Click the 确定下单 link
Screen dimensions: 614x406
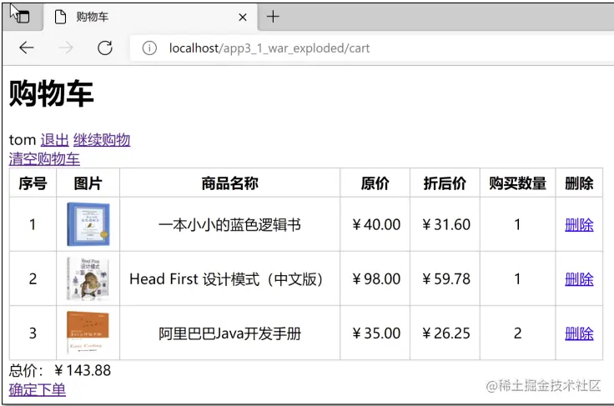[x=38, y=389]
